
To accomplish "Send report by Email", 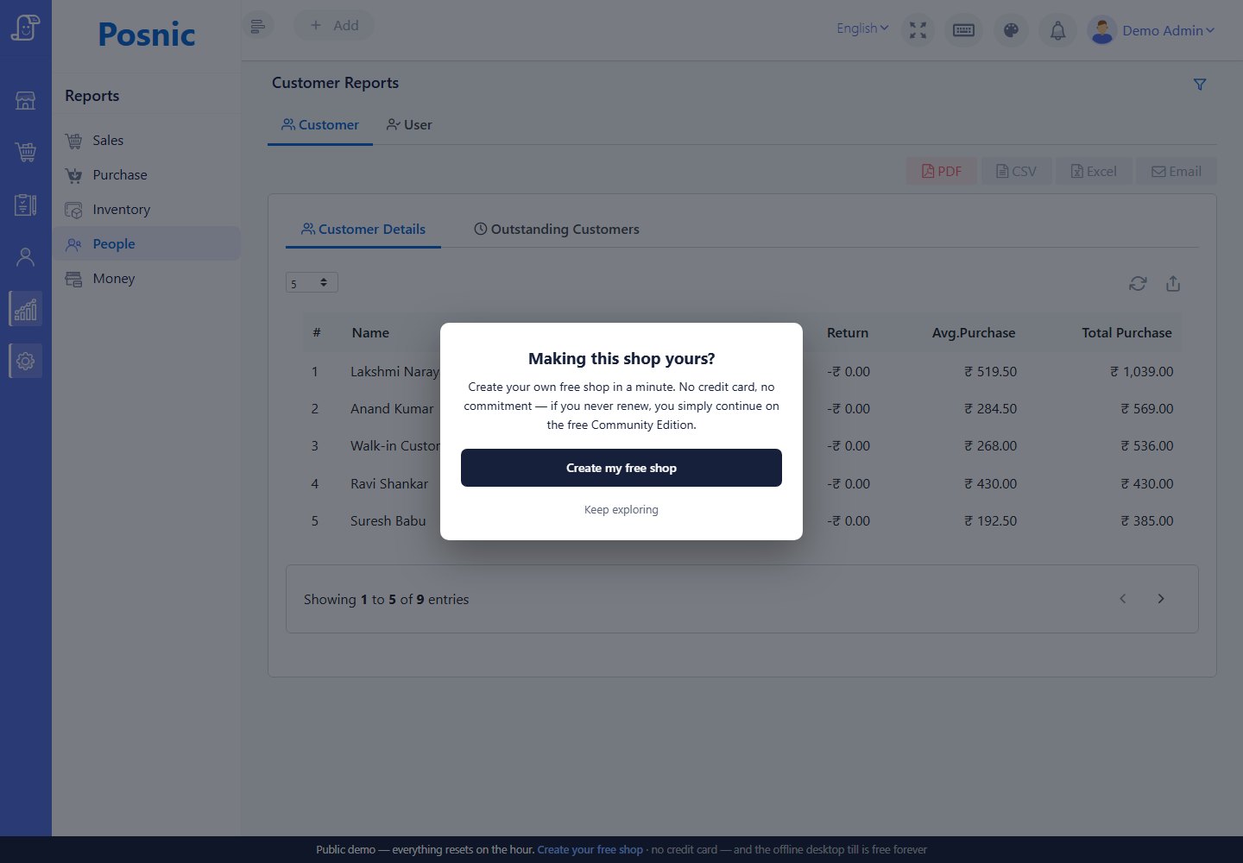I will (1176, 171).
